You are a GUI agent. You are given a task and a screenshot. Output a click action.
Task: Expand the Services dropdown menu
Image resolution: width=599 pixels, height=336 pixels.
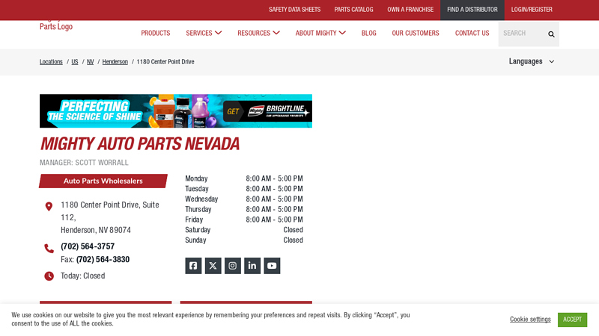204,33
